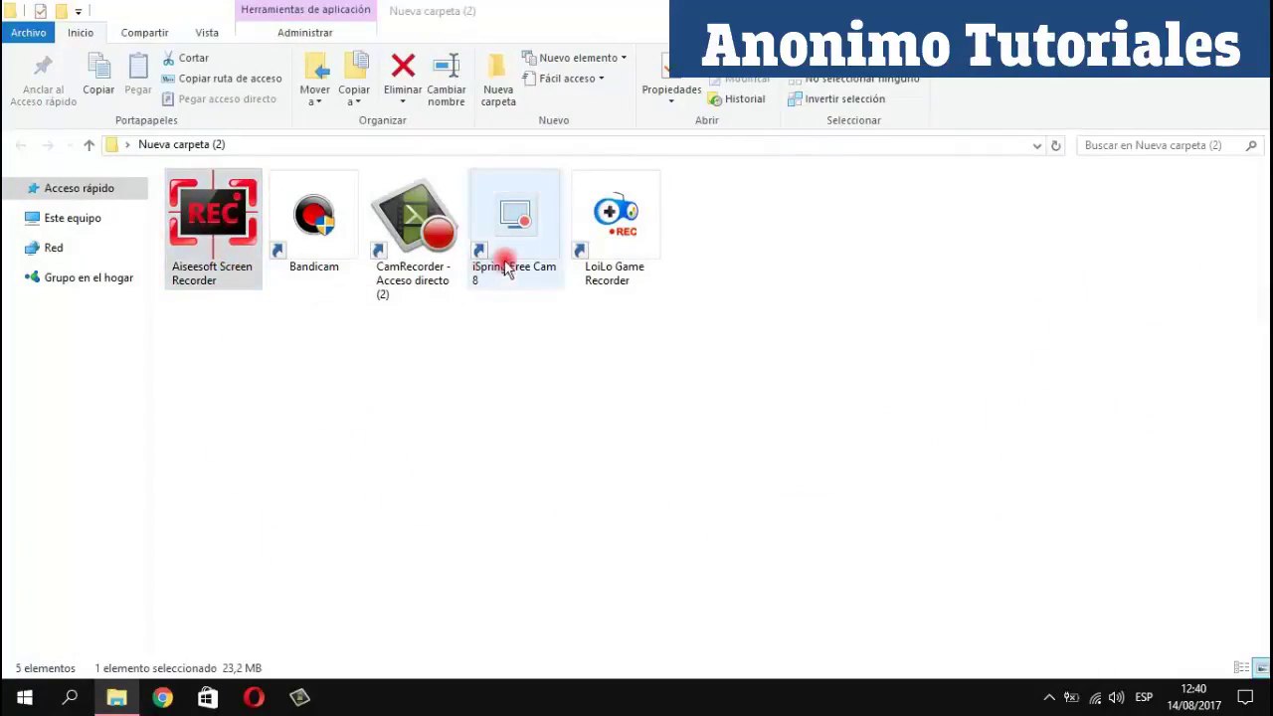Click the Copiar clipboard button in ribbon
Viewport: 1273px width, 716px height.
pyautogui.click(x=98, y=76)
